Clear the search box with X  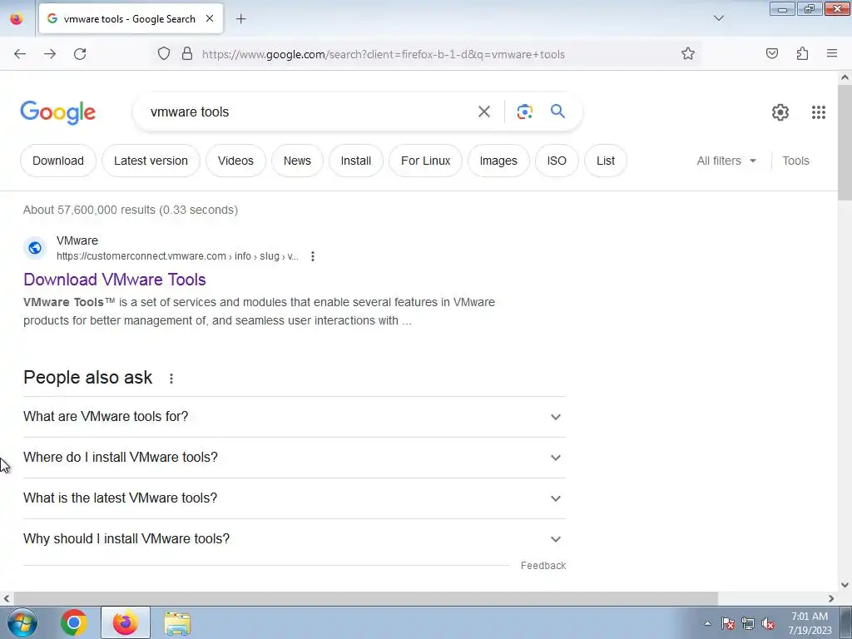pos(483,112)
